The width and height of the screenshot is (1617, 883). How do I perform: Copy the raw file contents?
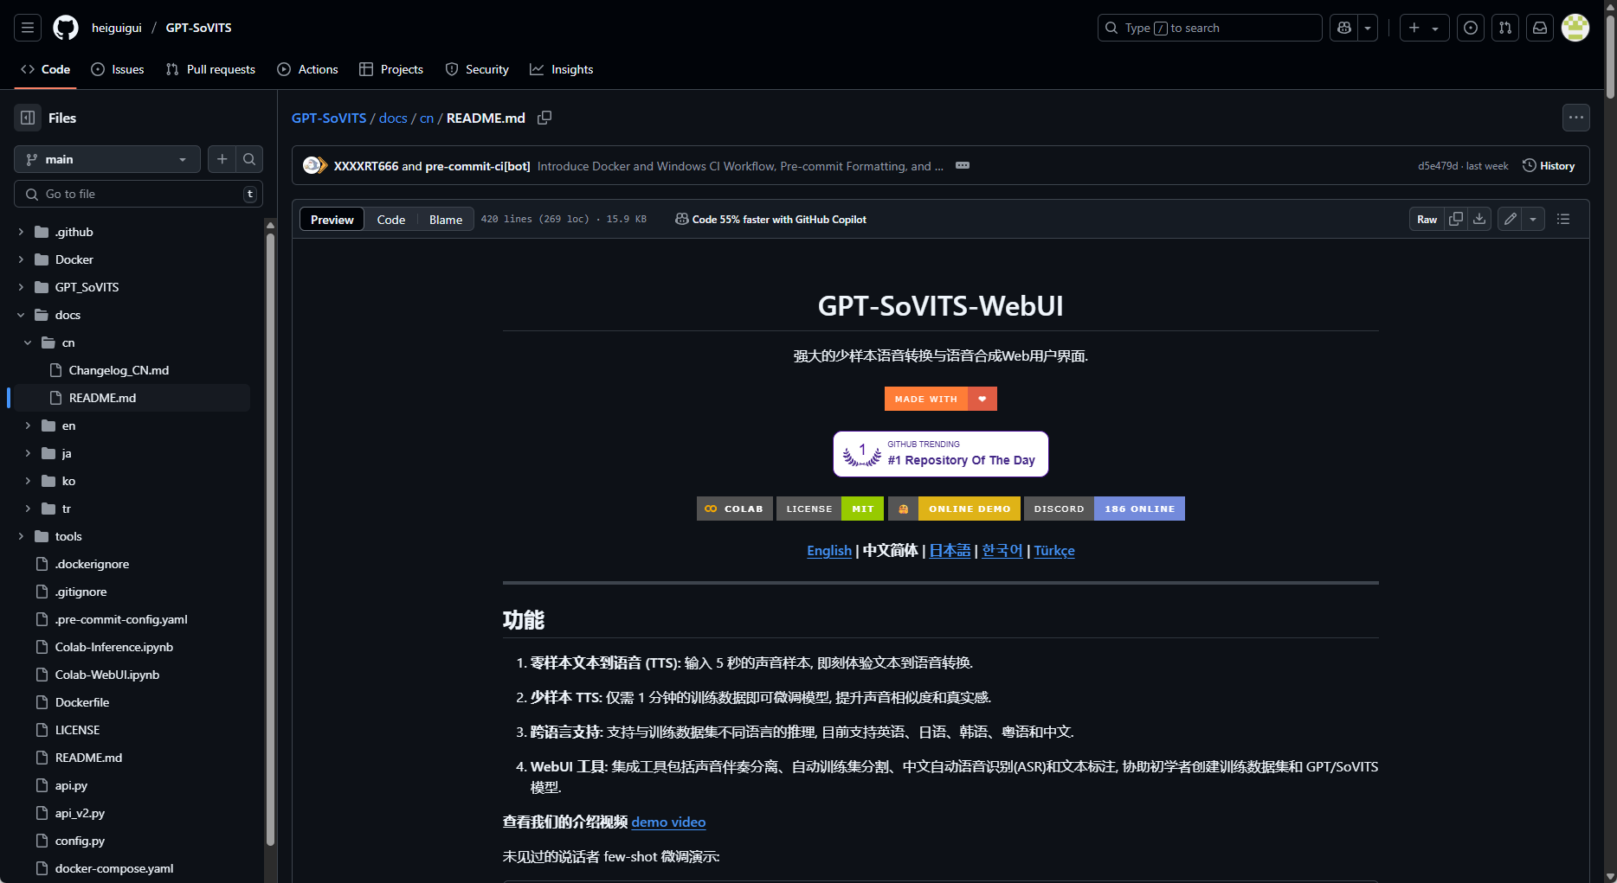pyautogui.click(x=1455, y=219)
